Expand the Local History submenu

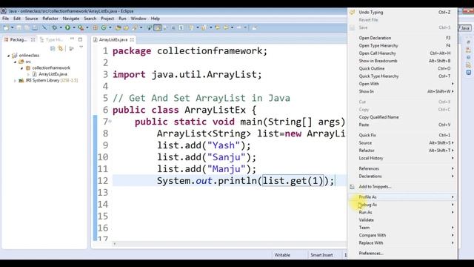point(403,158)
